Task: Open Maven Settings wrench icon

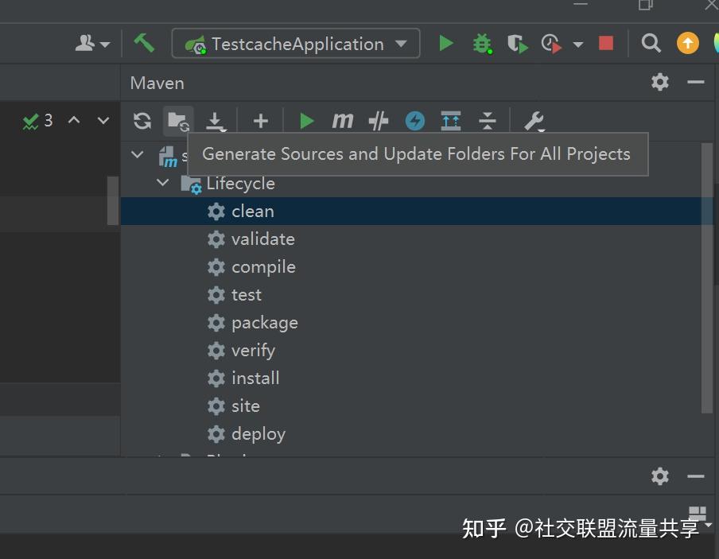Action: tap(534, 121)
